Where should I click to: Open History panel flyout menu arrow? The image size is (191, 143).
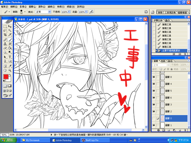[189, 20]
